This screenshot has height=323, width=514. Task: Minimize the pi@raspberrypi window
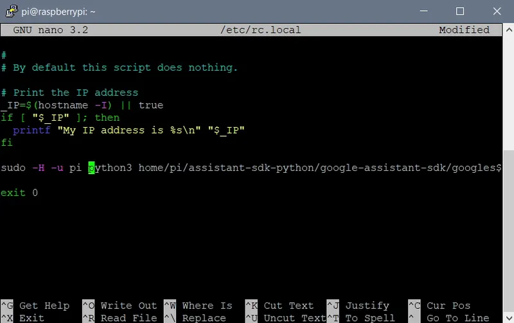click(424, 11)
